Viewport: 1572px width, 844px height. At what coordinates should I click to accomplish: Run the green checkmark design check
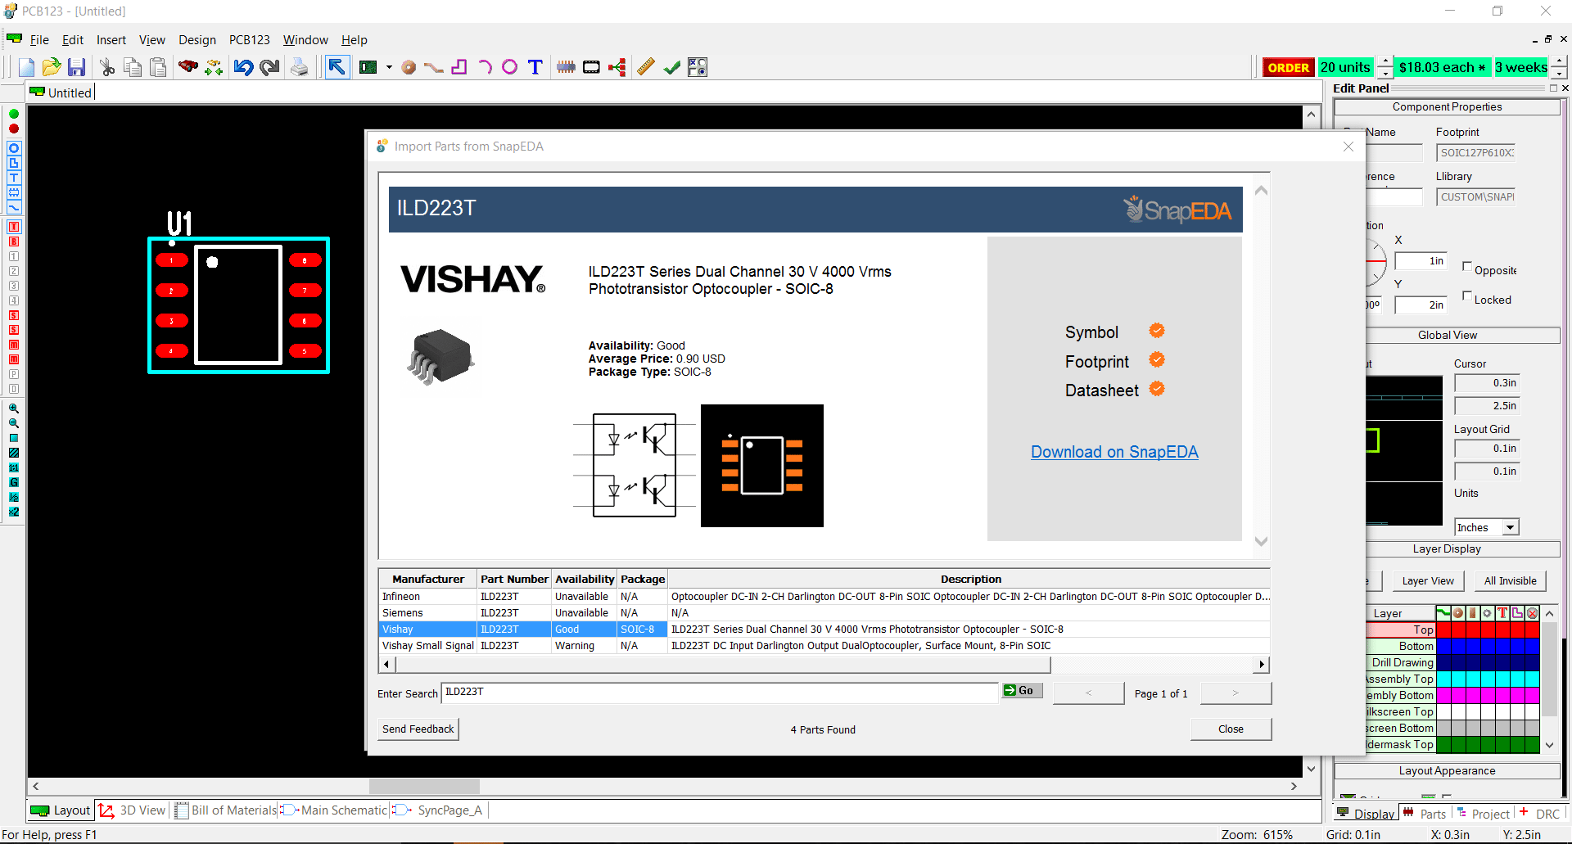coord(672,67)
